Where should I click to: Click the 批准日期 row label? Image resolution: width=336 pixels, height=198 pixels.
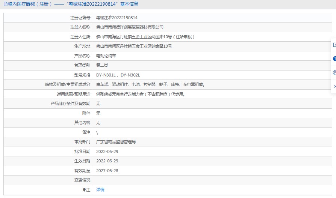[x=82, y=151]
